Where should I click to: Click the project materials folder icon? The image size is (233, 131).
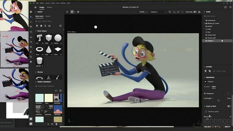click(52, 124)
